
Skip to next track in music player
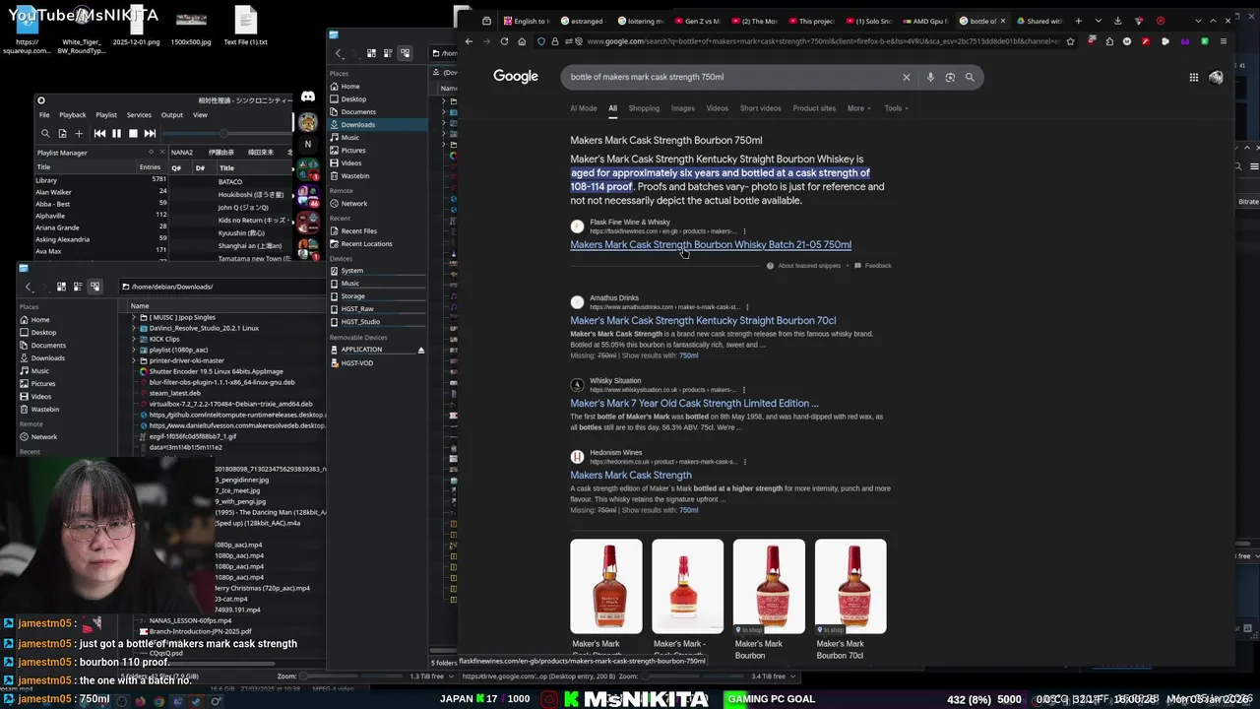[150, 133]
